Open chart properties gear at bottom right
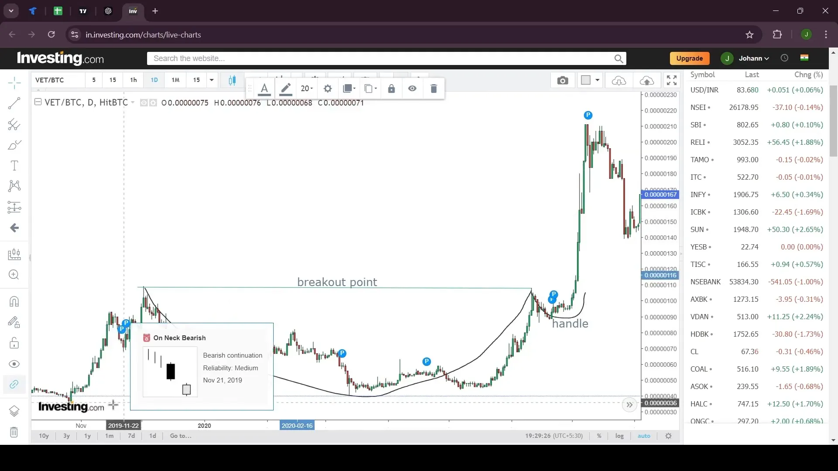838x471 pixels. click(x=668, y=436)
